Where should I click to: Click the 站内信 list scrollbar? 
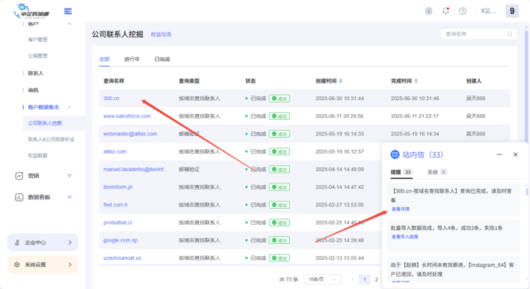coord(527,192)
